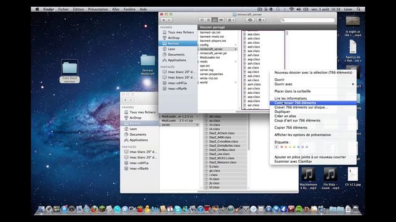Image resolution: width=396 pixels, height=222 pixels.
Task: Apply the green Étiquette label
Action: tap(295, 147)
